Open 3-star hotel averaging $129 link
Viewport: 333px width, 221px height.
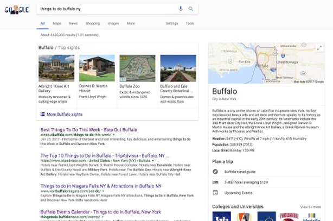(x=246, y=182)
